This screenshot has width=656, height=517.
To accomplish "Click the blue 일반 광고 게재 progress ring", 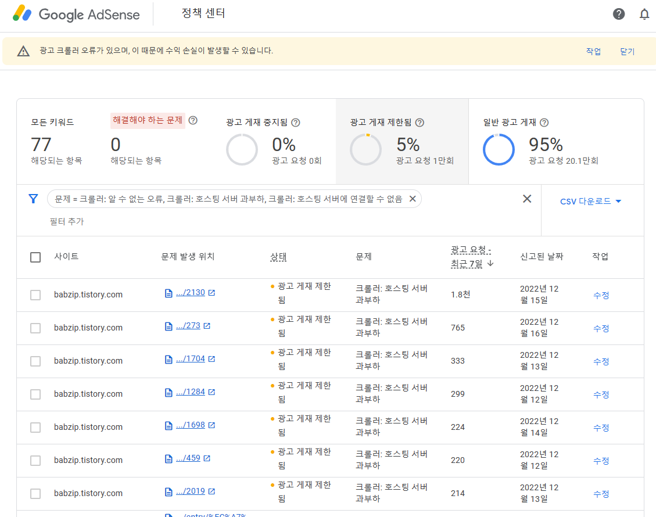I will click(499, 149).
